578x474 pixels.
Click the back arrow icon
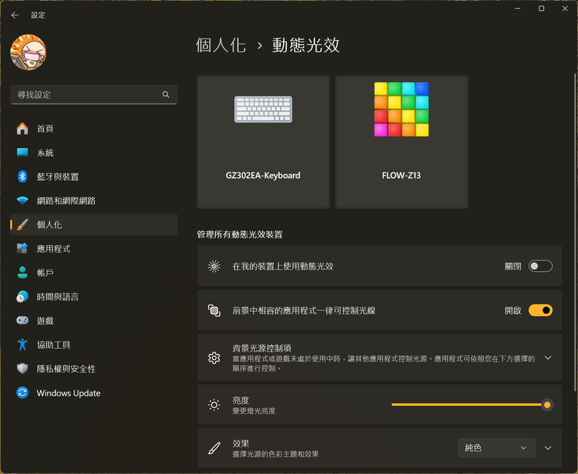pos(15,15)
